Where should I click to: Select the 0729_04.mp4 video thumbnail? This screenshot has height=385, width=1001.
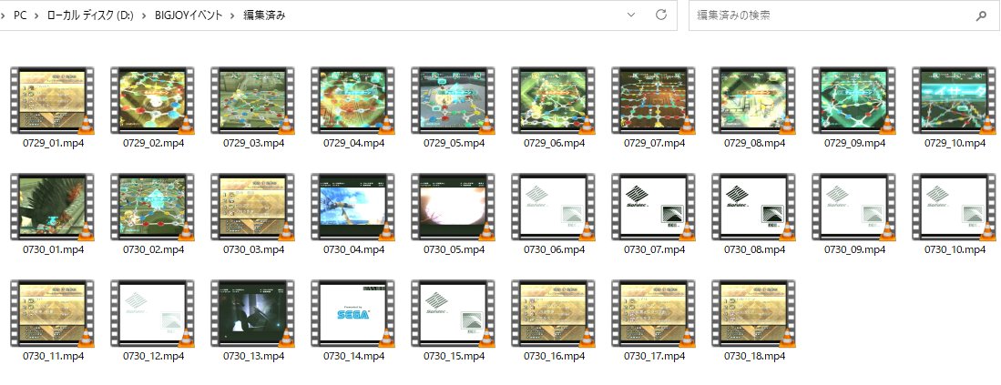353,101
